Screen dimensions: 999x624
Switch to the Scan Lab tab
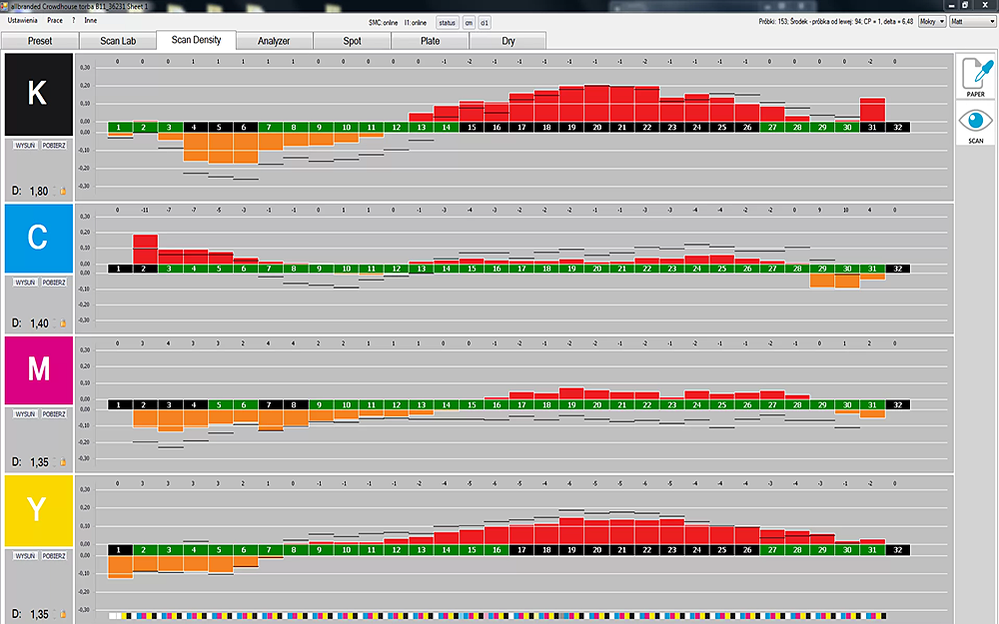118,41
